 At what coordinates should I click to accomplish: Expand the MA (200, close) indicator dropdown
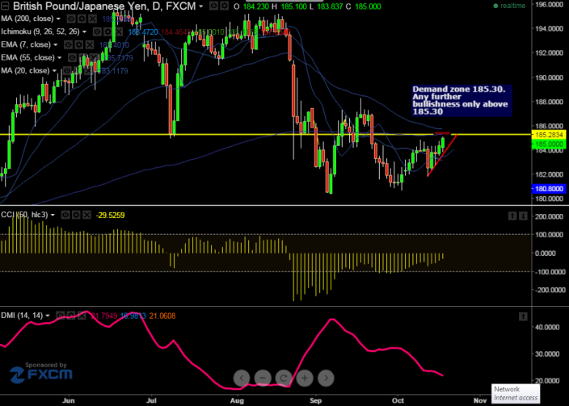click(58, 19)
